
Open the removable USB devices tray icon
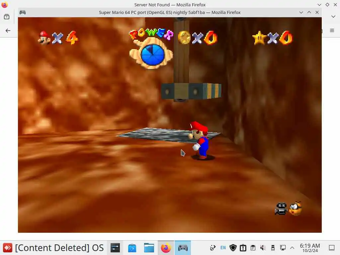coord(273,248)
